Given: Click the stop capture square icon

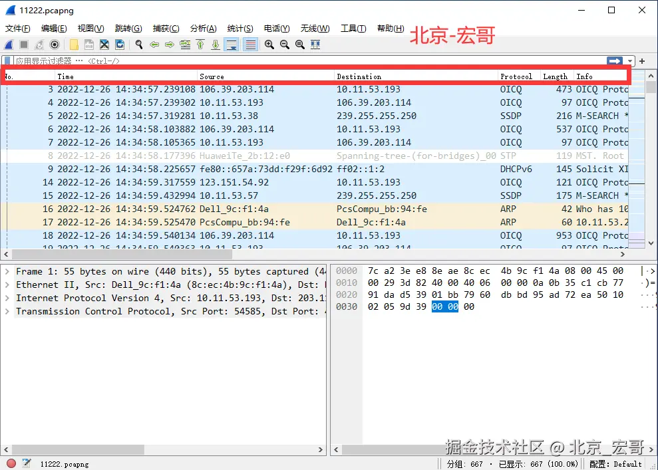Looking at the screenshot, I should (x=24, y=45).
